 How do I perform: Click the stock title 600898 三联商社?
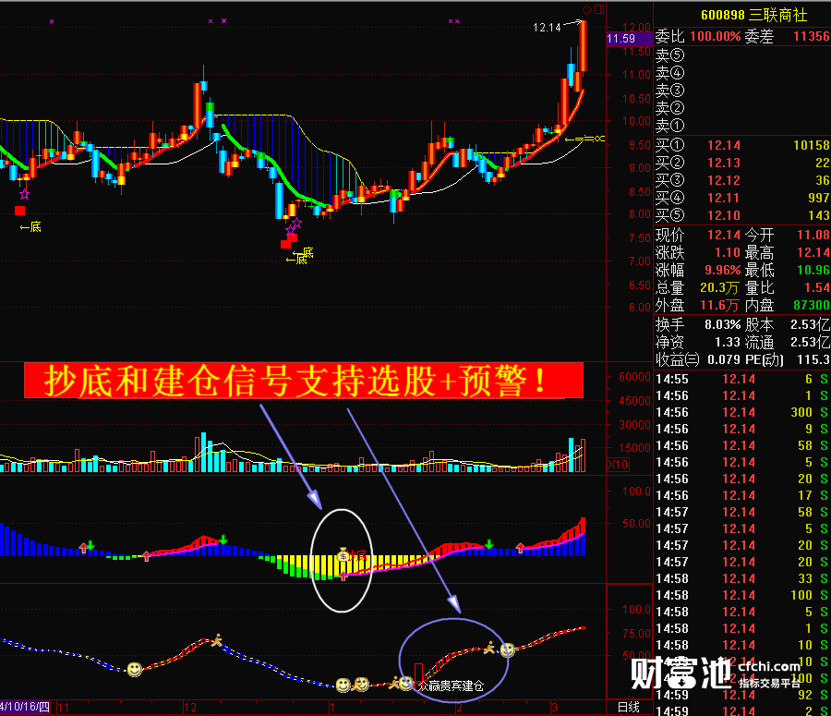click(x=753, y=15)
